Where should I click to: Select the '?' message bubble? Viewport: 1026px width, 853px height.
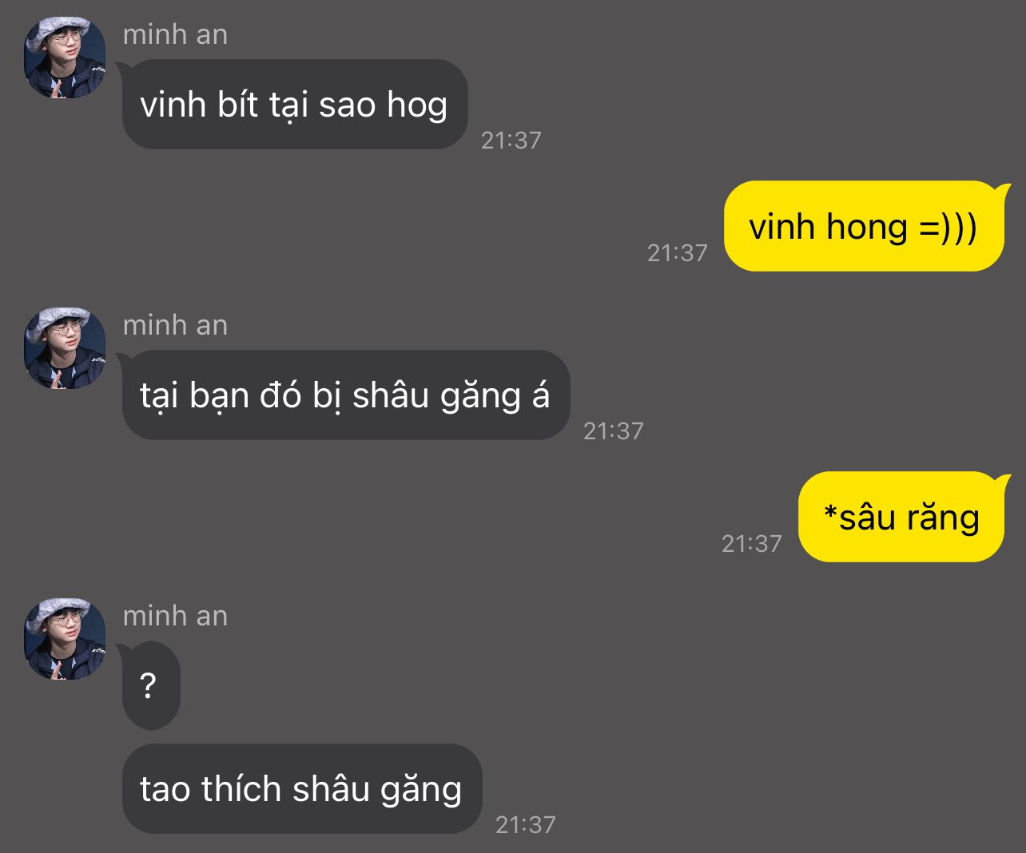point(150,685)
